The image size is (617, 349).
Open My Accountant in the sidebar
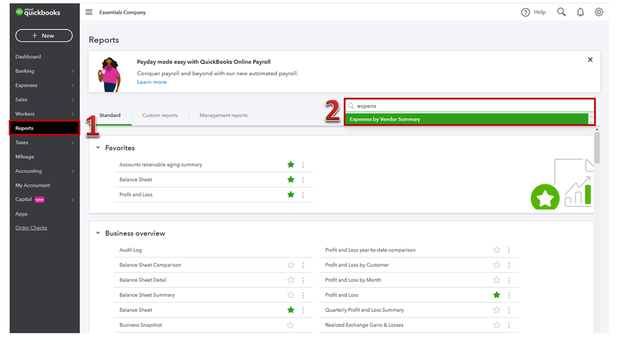click(x=33, y=185)
